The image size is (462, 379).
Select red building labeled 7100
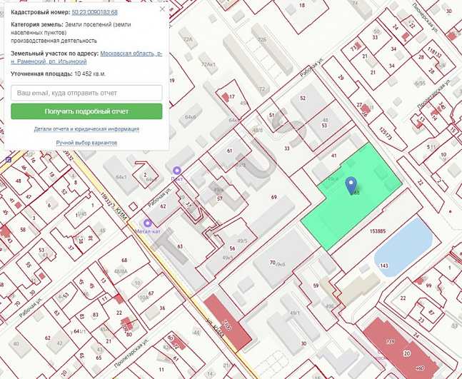pos(228,323)
